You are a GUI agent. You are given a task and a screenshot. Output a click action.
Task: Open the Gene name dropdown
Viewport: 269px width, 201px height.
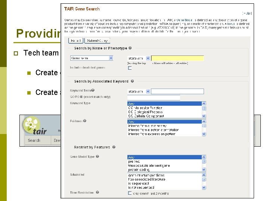92,58
